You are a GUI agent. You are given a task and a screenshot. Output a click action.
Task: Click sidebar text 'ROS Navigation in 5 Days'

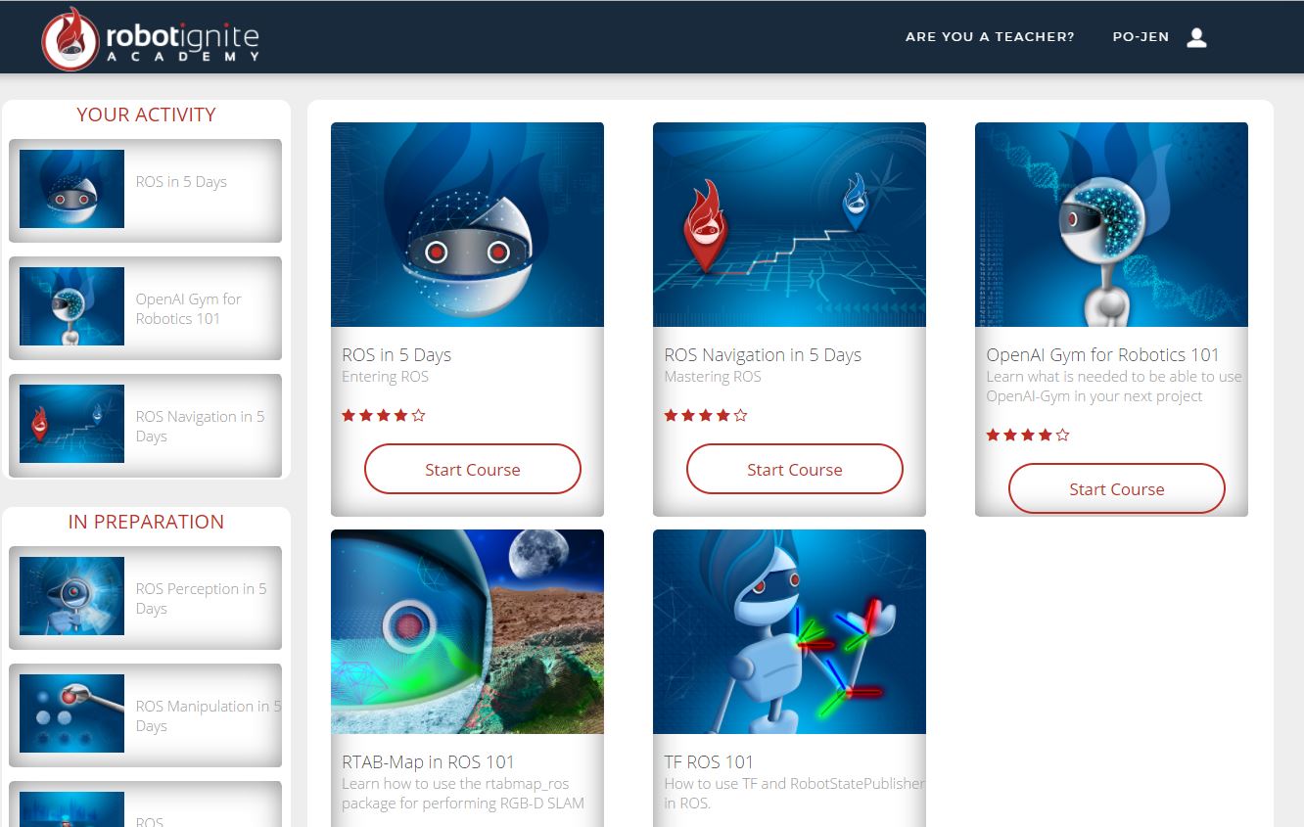click(x=201, y=427)
